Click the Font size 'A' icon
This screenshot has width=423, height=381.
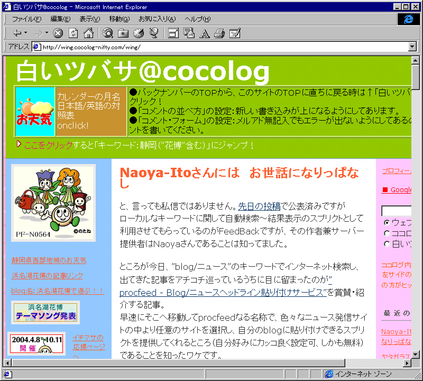(x=205, y=33)
